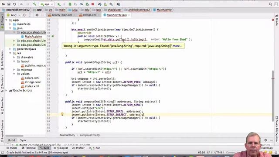Expand the generatedJava folder
The width and height of the screenshot is (279, 157).
pos(10,49)
